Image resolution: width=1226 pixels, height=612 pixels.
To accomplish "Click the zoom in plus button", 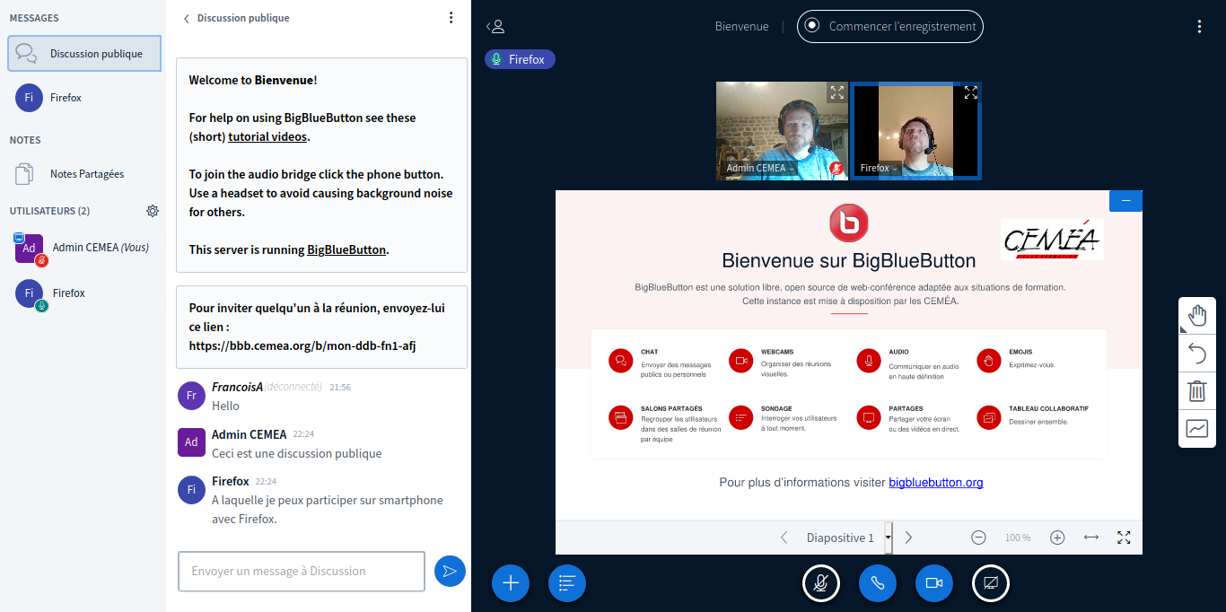I will [1057, 538].
